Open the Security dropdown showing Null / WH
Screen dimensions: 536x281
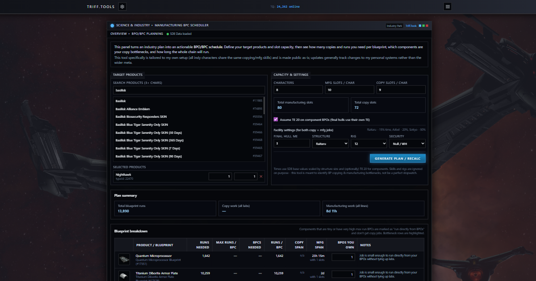(407, 144)
